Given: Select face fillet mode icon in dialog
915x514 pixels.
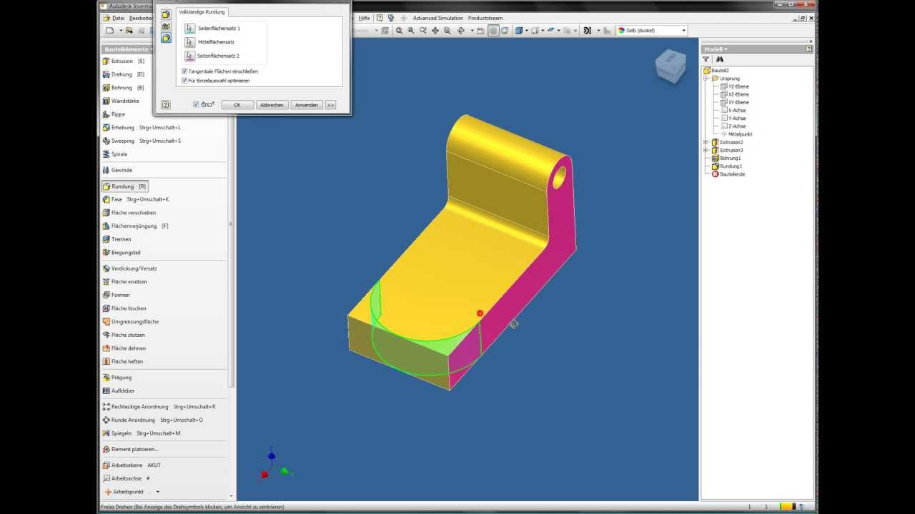Looking at the screenshot, I should (166, 26).
